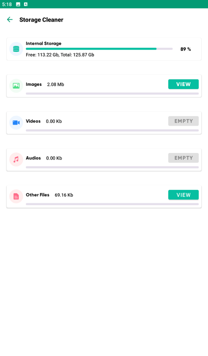
Task: Tap the green Images picture icon
Action: coord(16,86)
